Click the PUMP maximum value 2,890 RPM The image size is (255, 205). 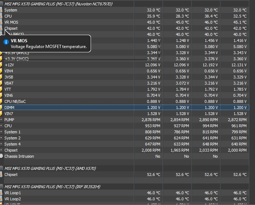(x=209, y=120)
